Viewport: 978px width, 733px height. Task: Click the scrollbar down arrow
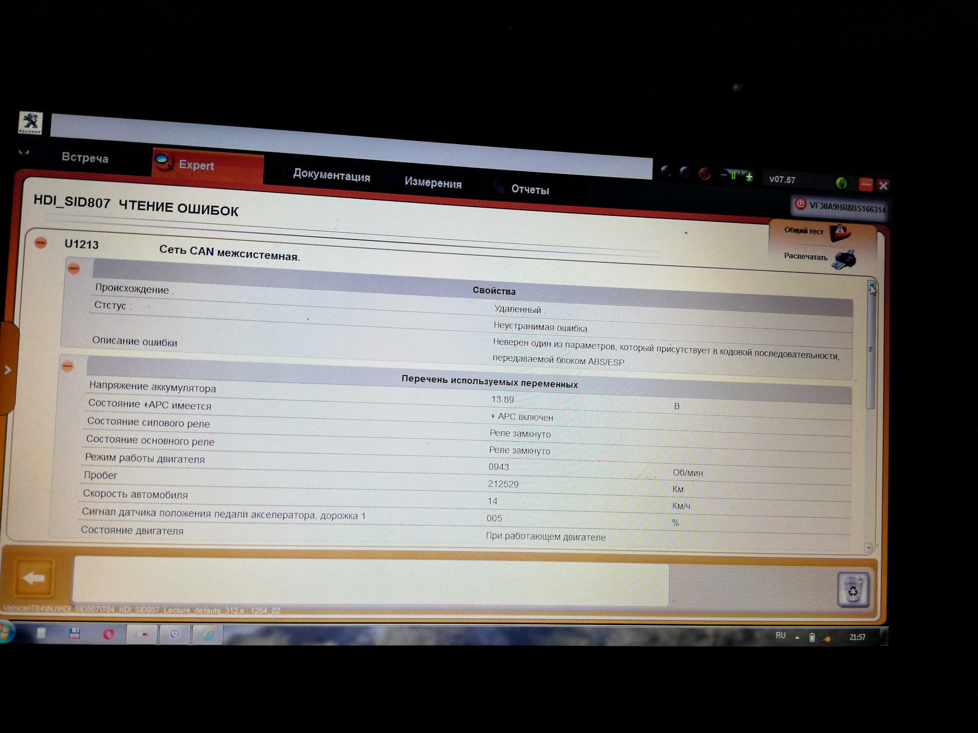point(868,548)
